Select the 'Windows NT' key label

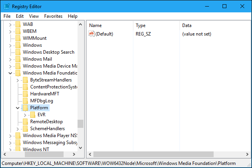(x=36, y=149)
